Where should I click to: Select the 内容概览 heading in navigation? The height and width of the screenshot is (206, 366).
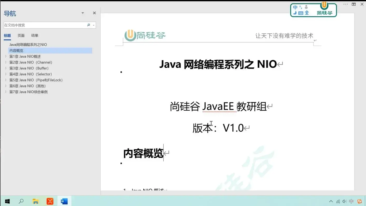(16, 50)
